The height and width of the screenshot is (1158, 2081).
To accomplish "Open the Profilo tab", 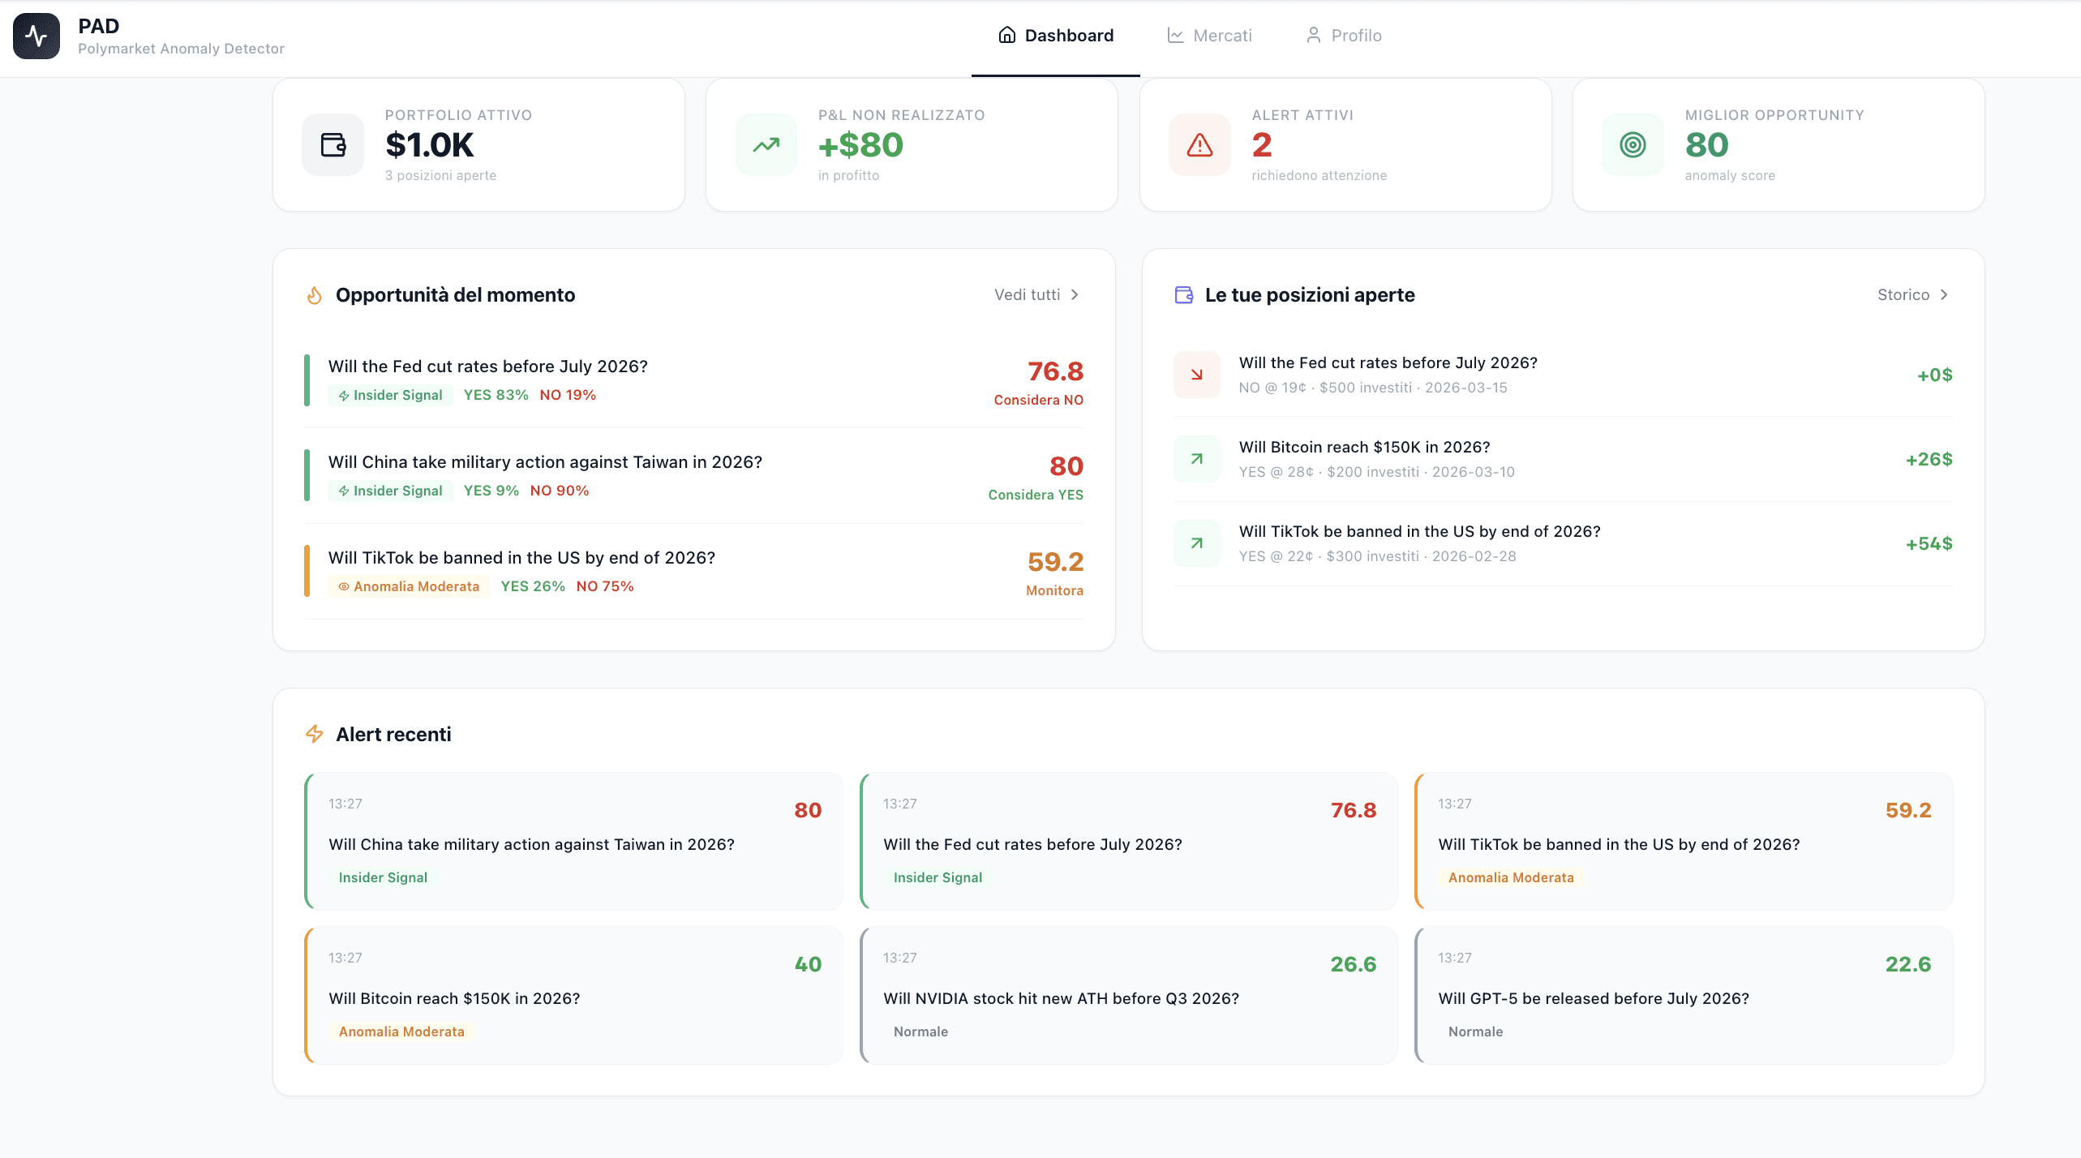I will tap(1343, 35).
